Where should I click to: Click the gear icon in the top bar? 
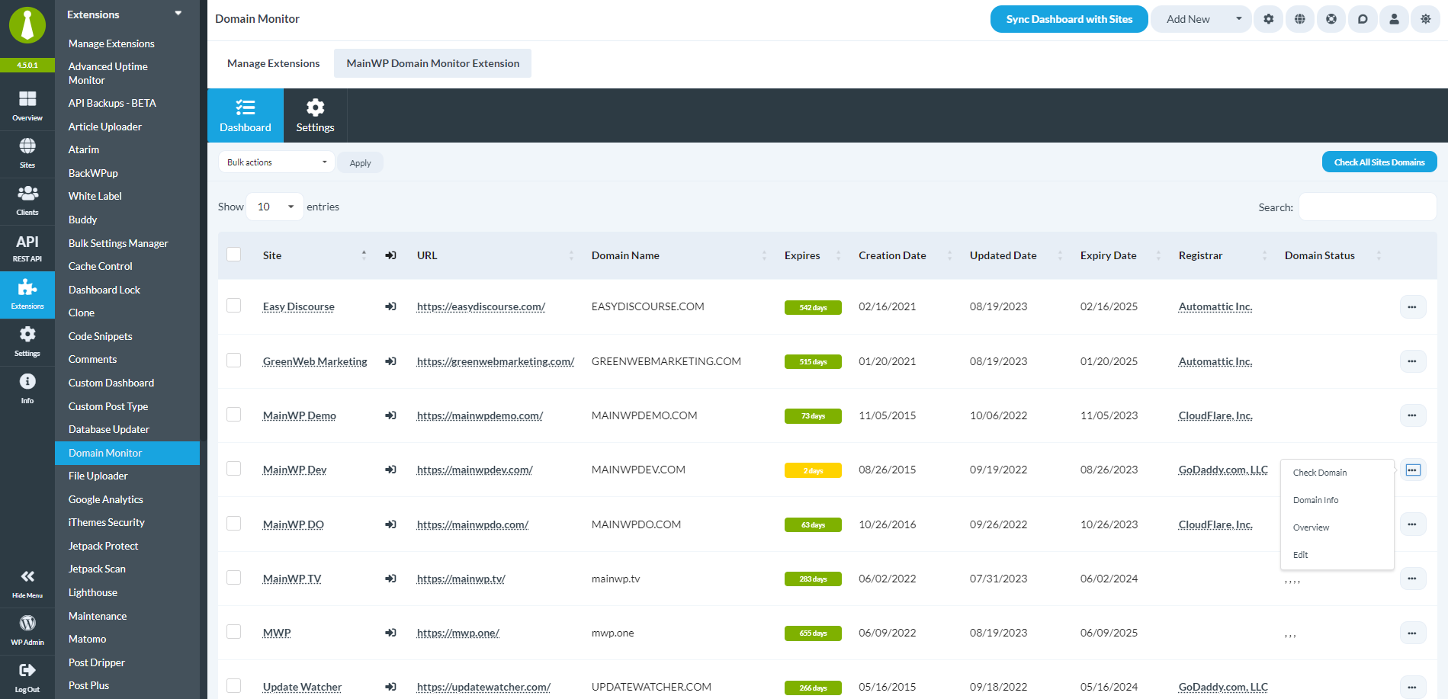[1269, 19]
